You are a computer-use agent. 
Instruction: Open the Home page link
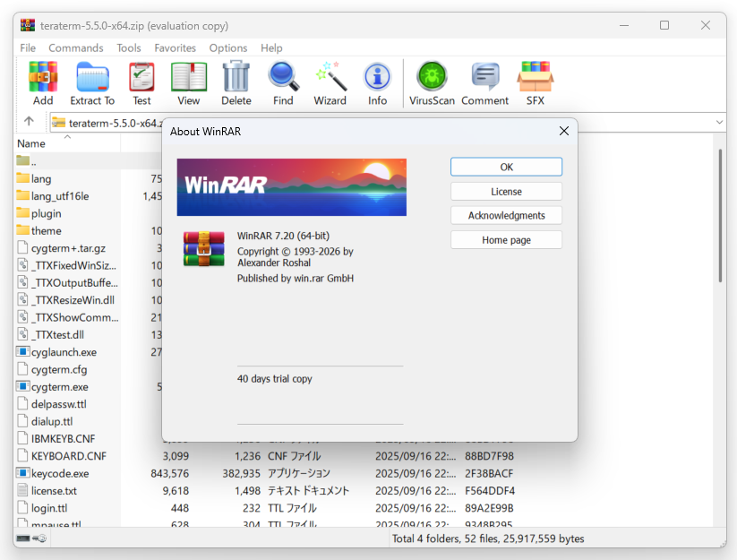click(x=506, y=239)
